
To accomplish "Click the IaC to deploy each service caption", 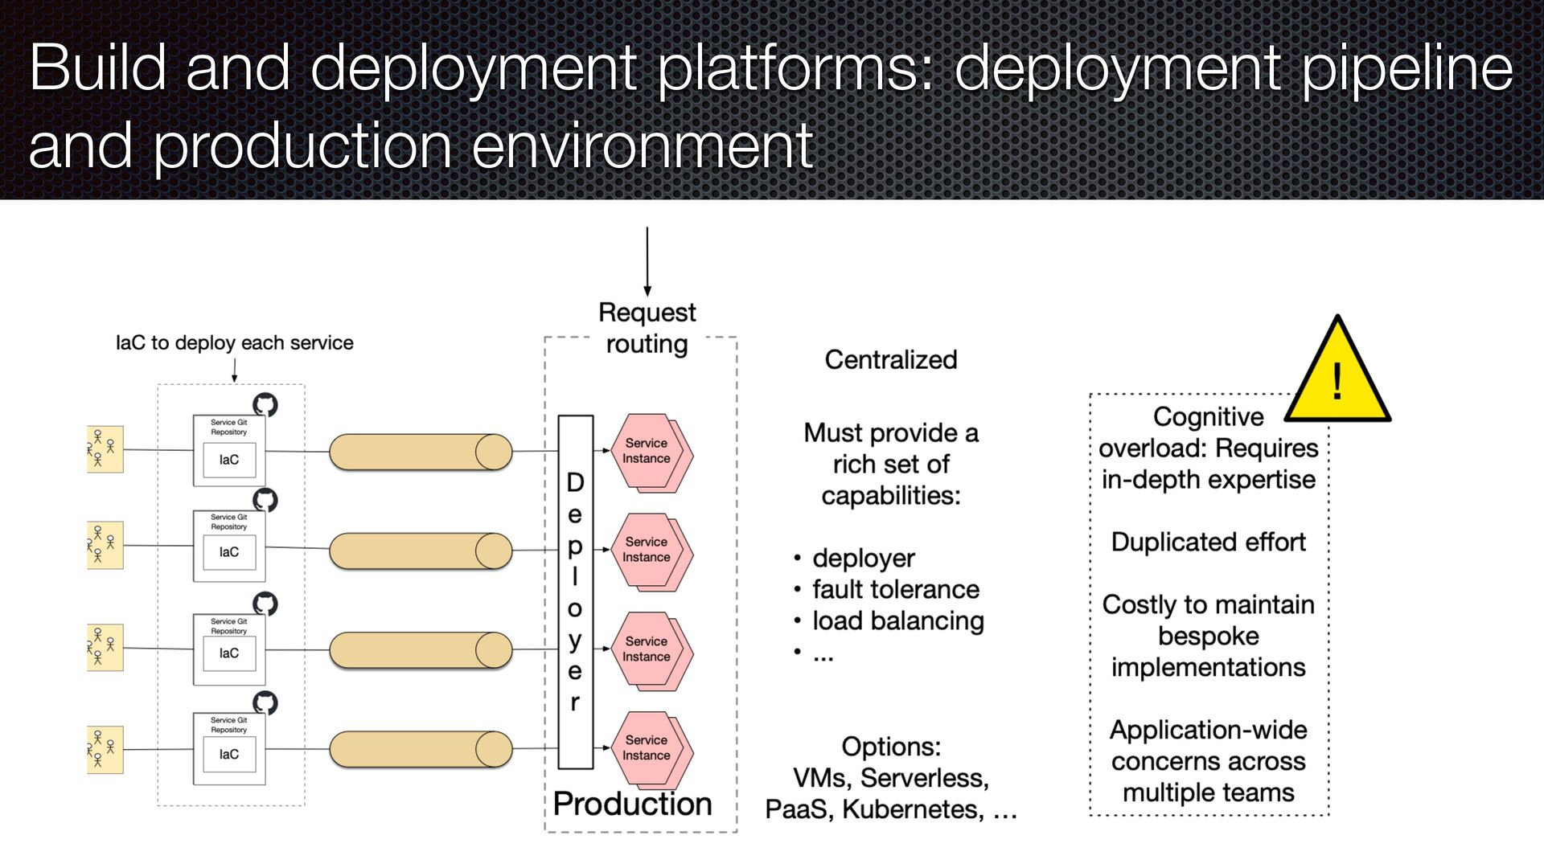I will pos(234,343).
